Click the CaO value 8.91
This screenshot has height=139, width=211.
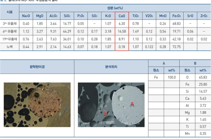click(122, 39)
